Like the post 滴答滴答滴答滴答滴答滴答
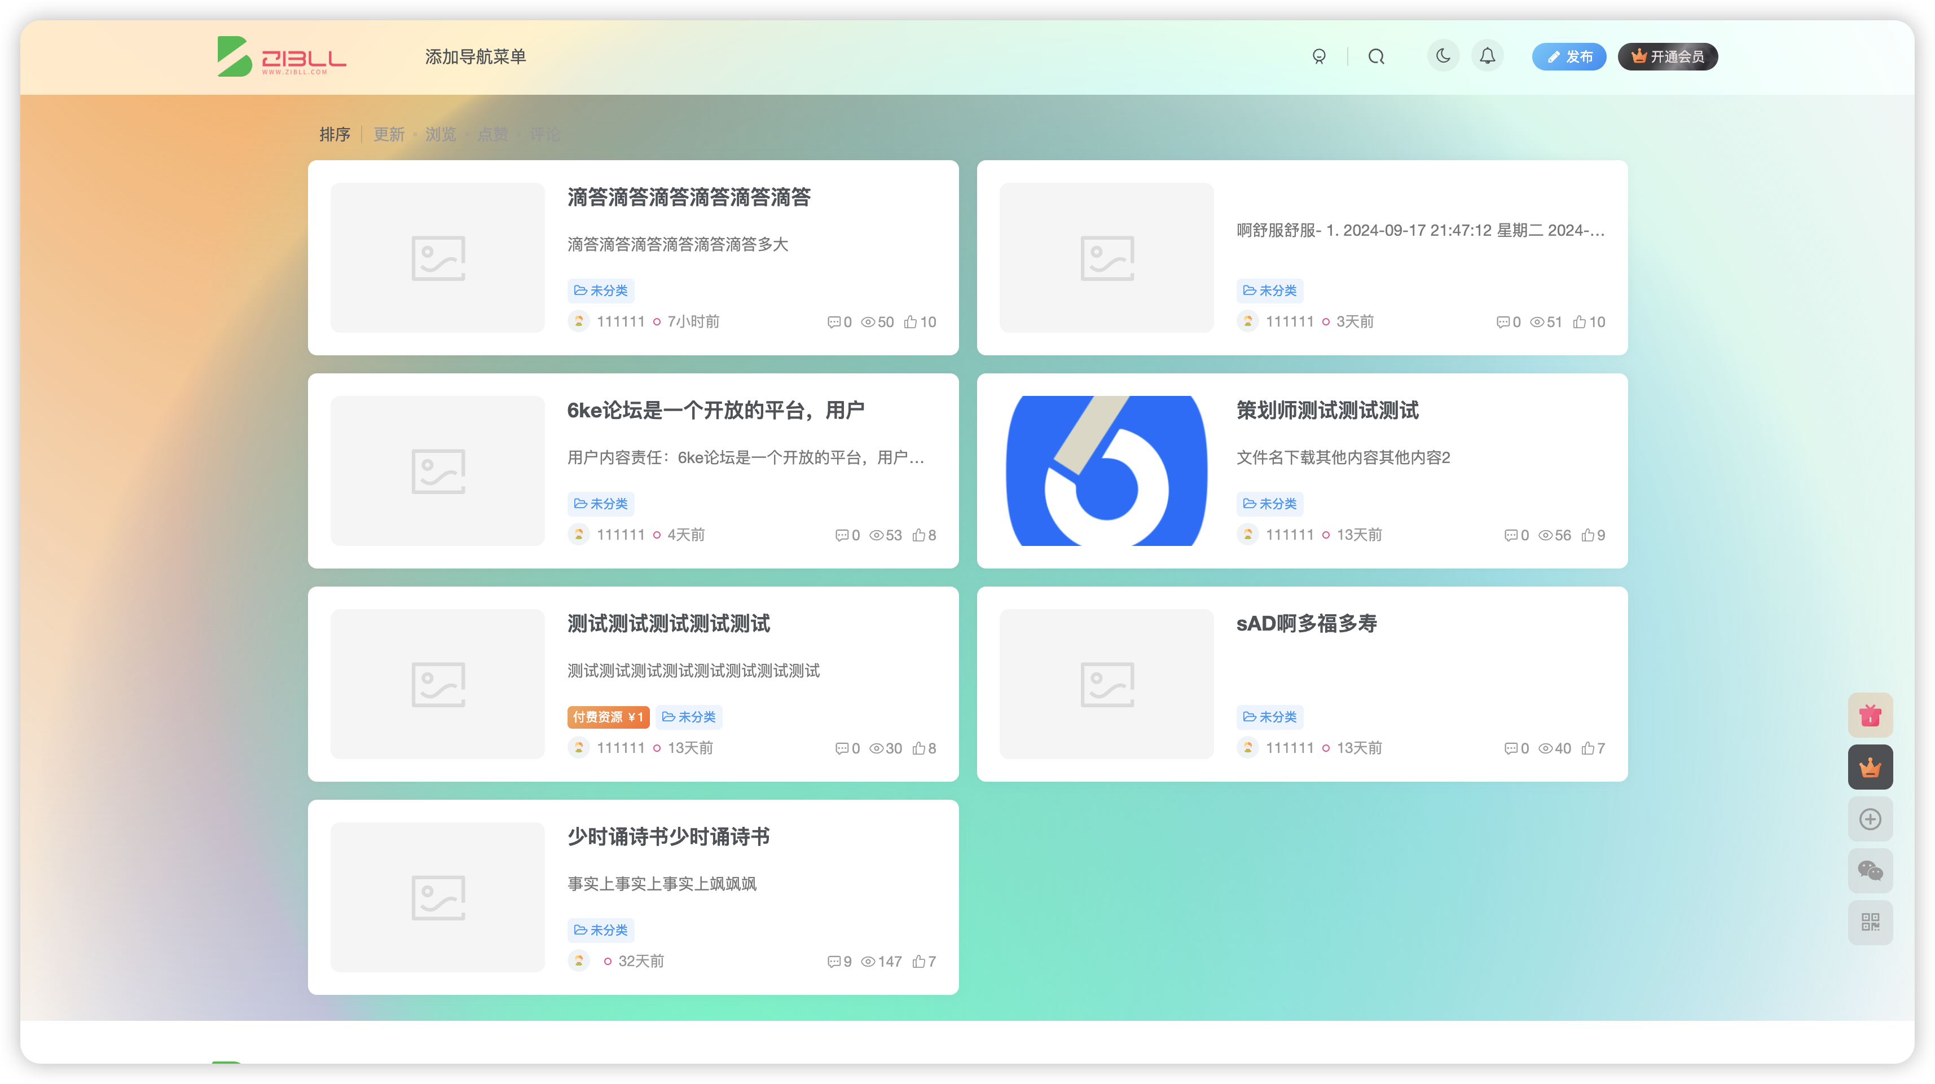 (x=920, y=321)
